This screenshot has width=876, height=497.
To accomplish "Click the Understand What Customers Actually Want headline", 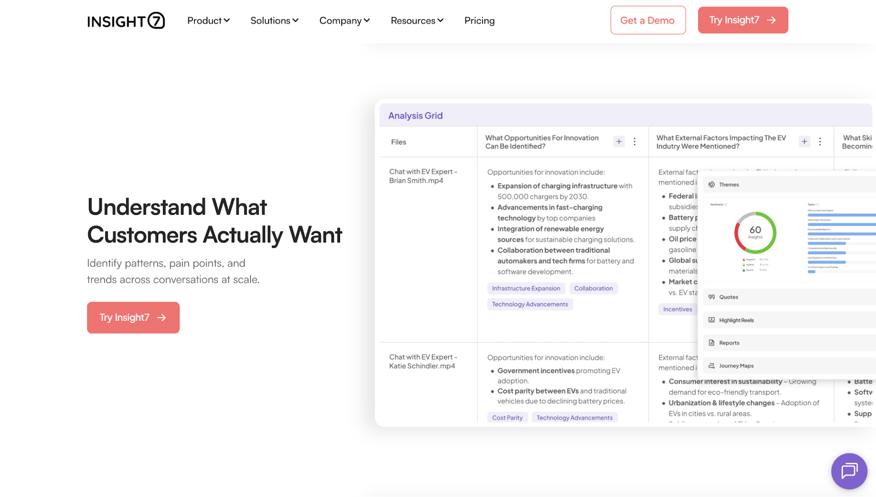I will tap(215, 221).
